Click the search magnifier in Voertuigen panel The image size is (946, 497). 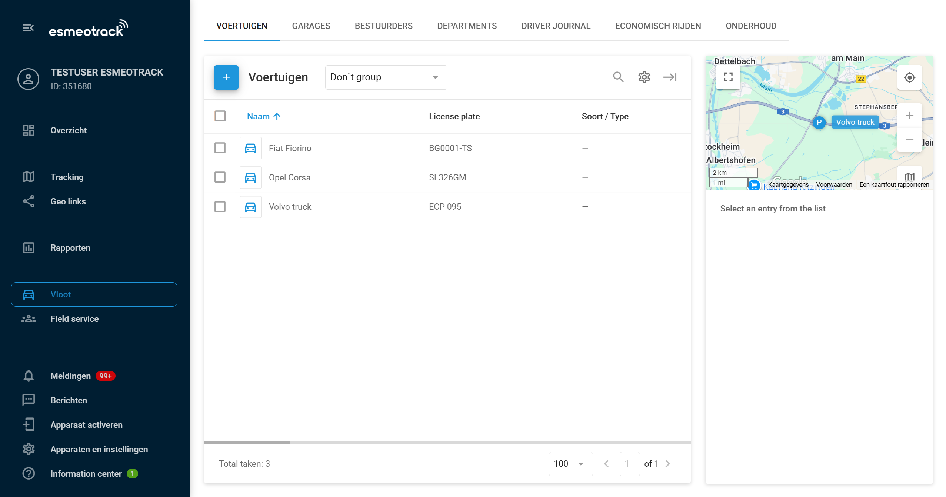pos(618,77)
